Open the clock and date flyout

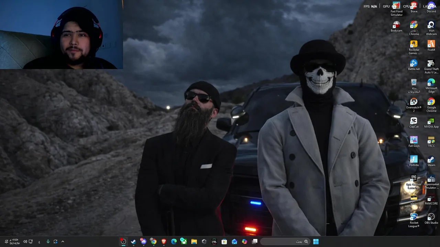[x=14, y=242]
